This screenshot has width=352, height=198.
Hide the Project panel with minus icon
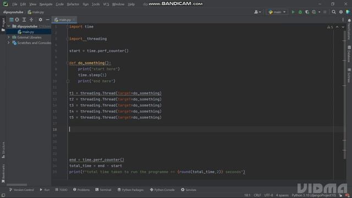coord(47,20)
